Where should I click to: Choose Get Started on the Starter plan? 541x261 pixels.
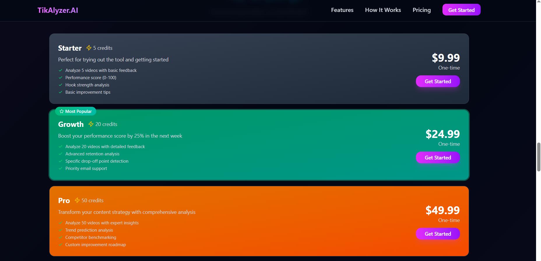[438, 81]
